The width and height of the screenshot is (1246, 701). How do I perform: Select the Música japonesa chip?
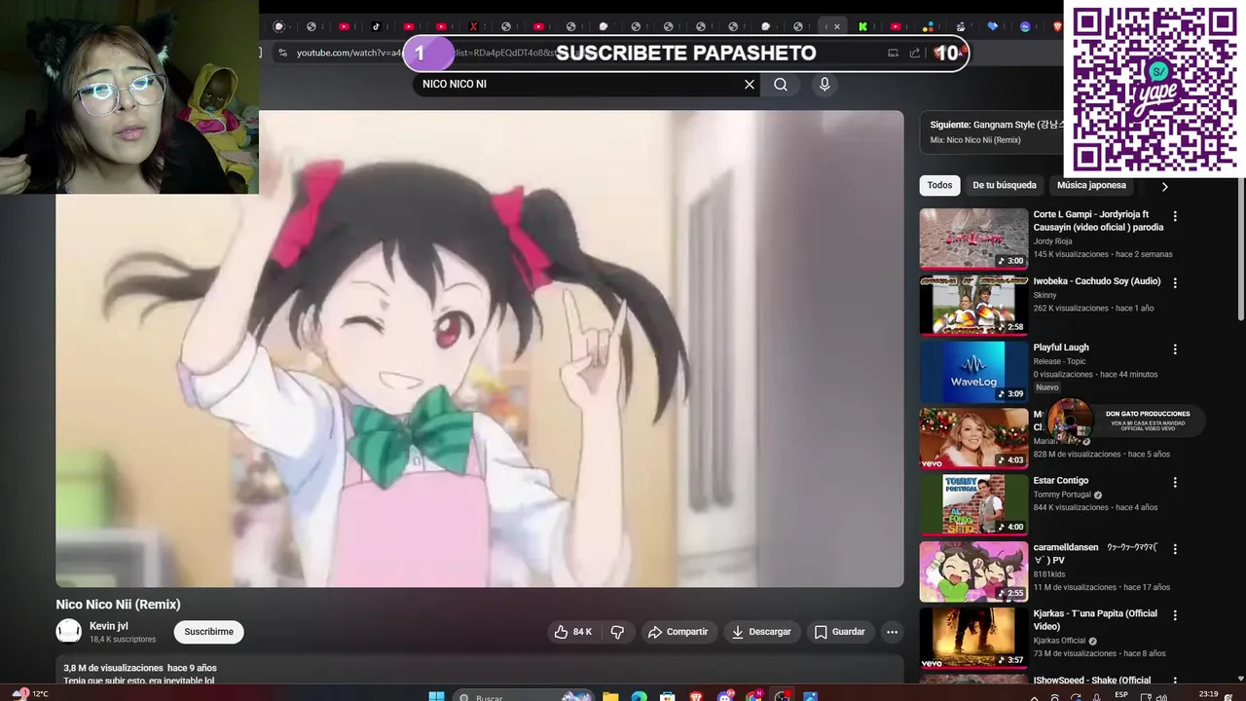pyautogui.click(x=1091, y=185)
